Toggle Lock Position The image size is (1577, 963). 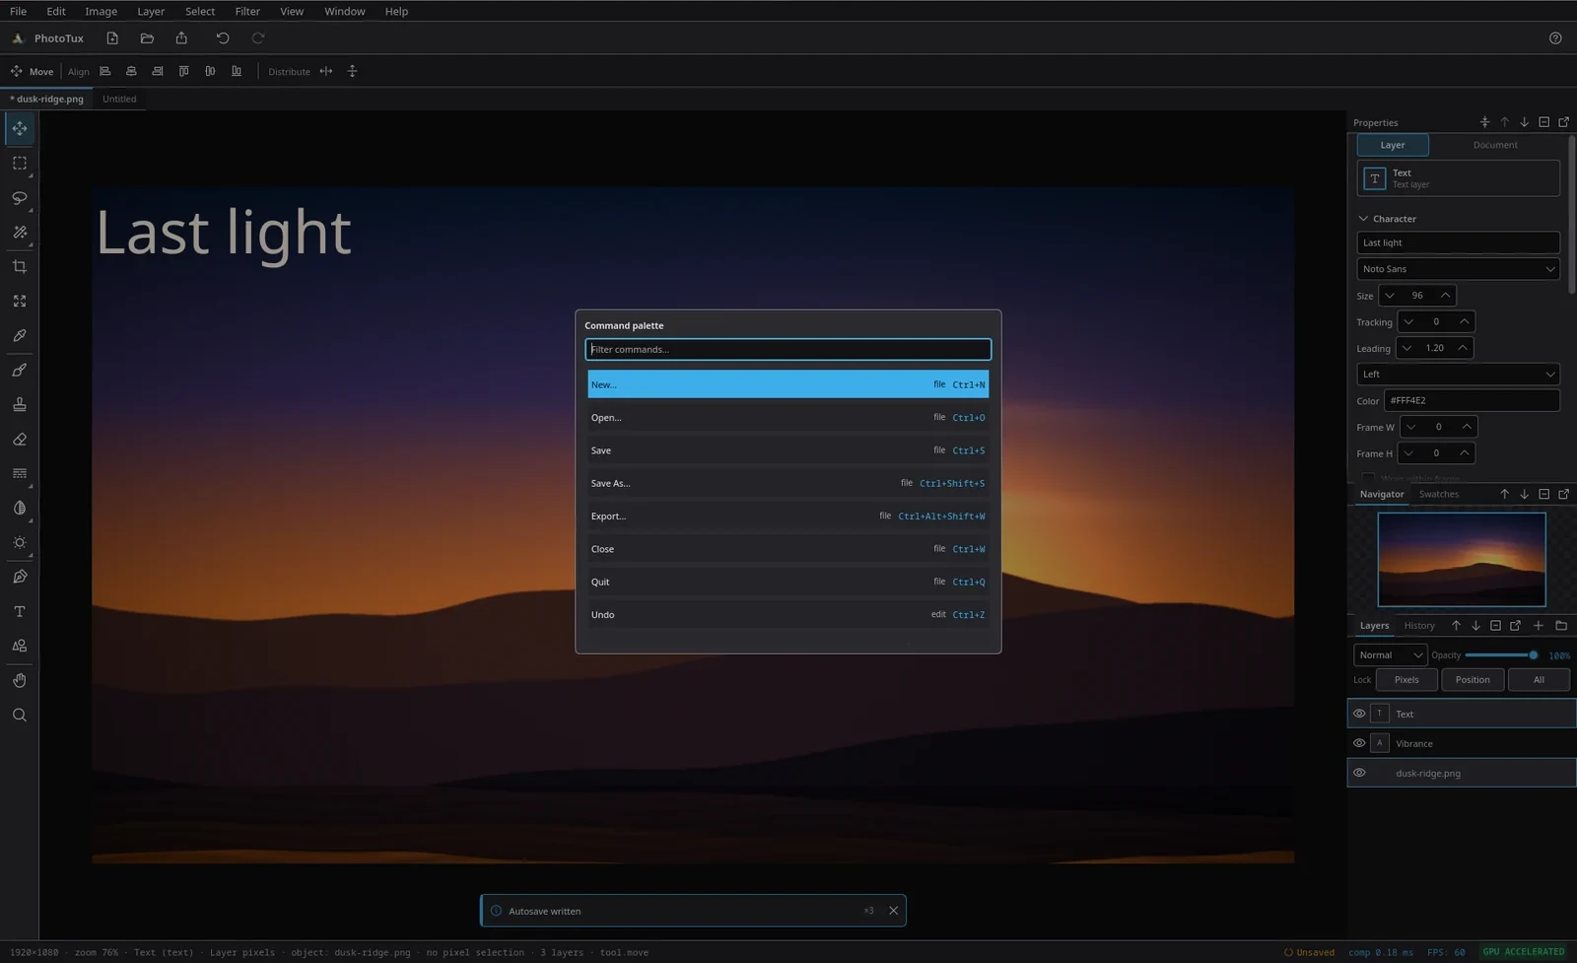[1473, 679]
